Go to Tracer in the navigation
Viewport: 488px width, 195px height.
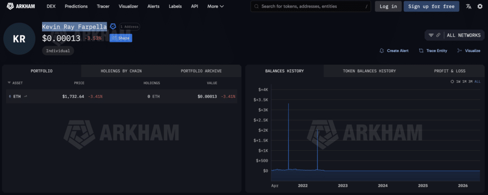[x=103, y=6]
